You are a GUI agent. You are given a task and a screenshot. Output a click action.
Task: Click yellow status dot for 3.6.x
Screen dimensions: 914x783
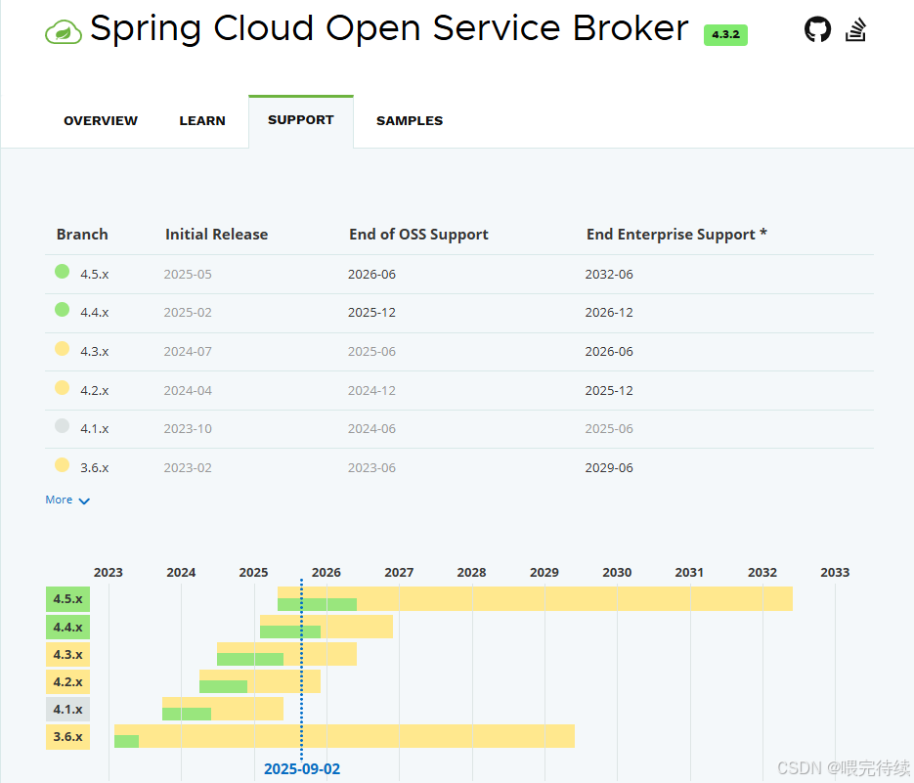62,465
